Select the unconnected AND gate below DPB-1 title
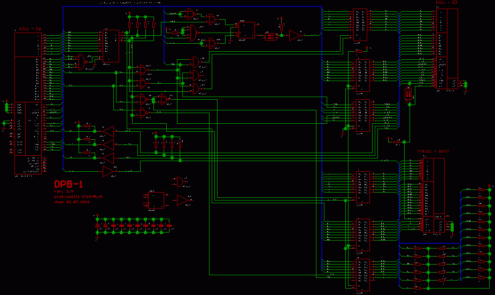 (x=182, y=181)
